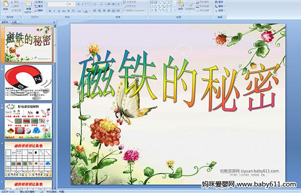Toggle Italic formatting

(54, 11)
